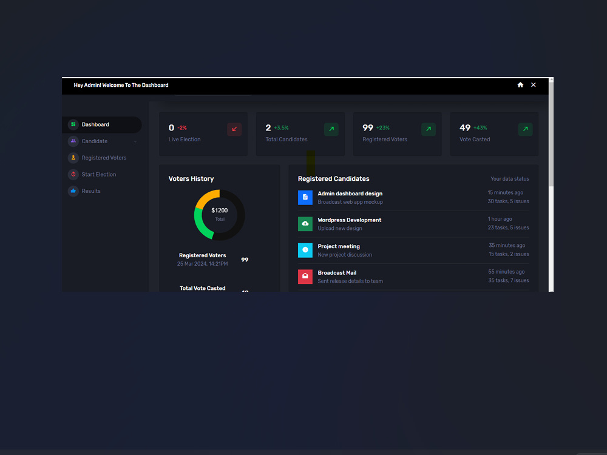Open the envelope icon on Broadcast Mail
This screenshot has width=607, height=455.
pyautogui.click(x=305, y=276)
